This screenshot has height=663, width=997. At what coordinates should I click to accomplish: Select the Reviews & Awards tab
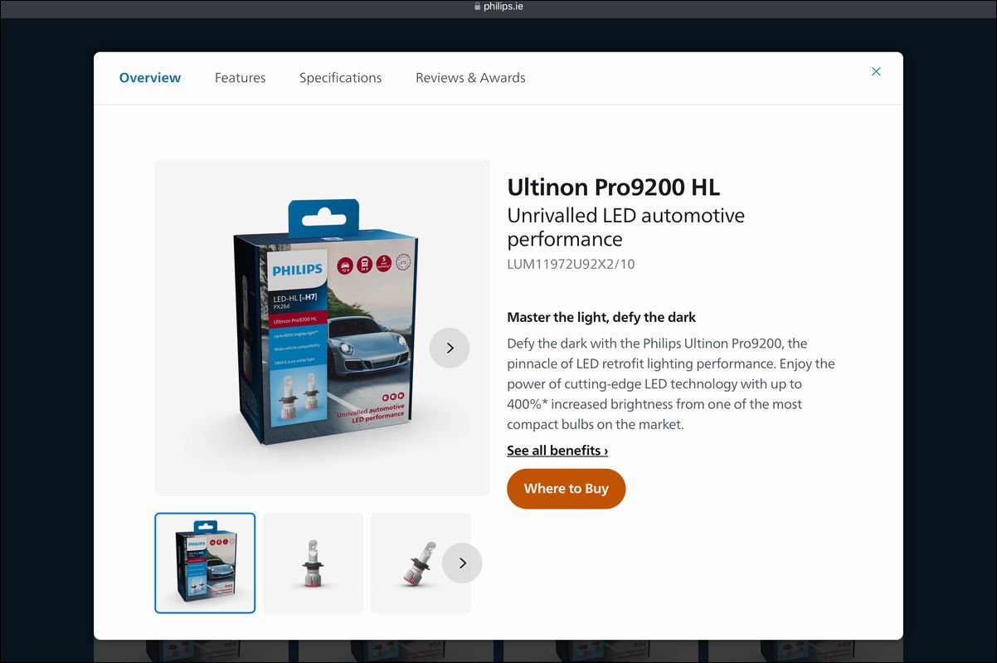coord(470,78)
